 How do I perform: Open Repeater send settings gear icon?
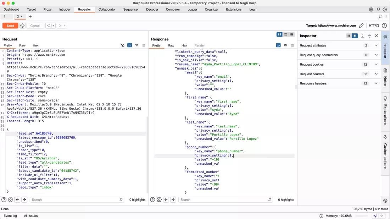pos(22,26)
